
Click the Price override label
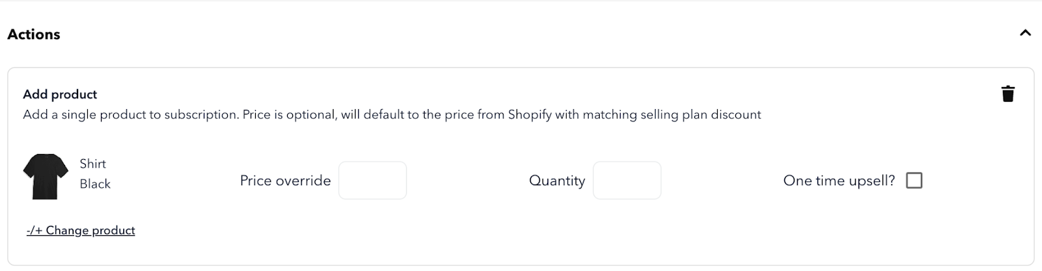285,181
